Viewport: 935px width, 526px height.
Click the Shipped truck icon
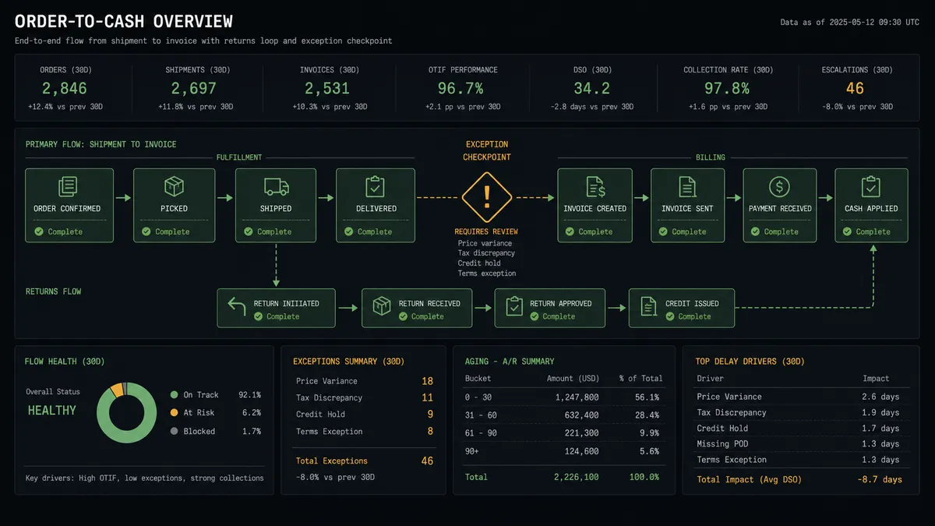276,187
